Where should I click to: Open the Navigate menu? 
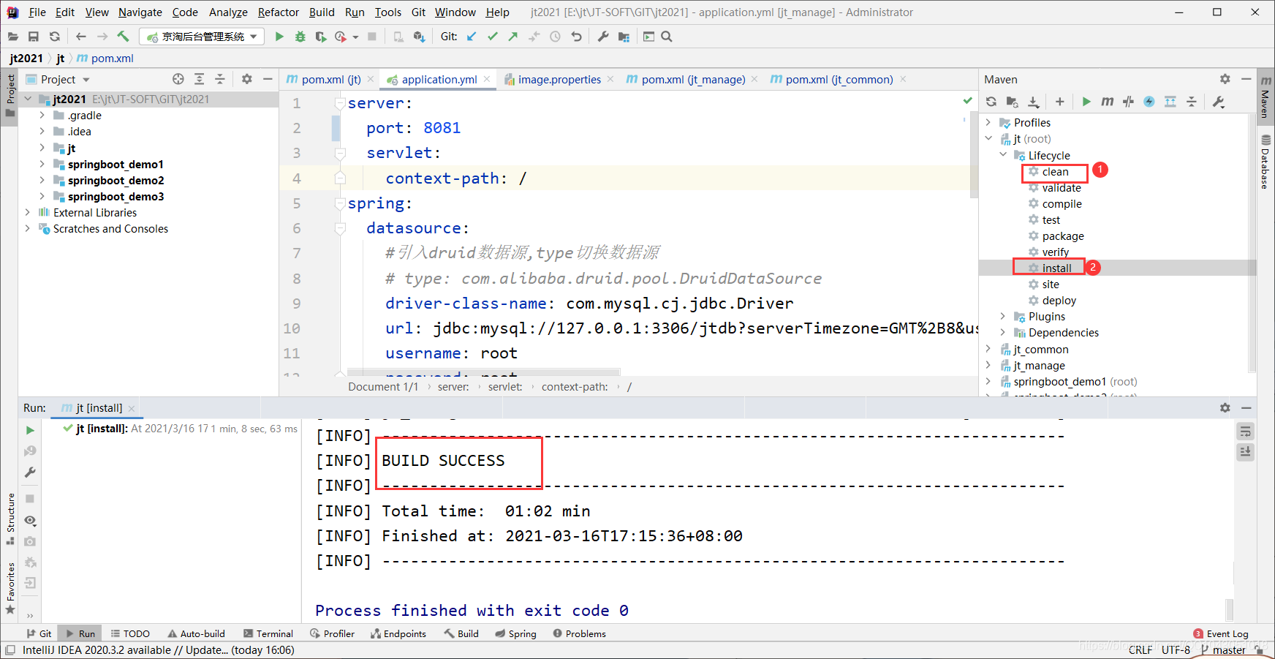[x=140, y=12]
